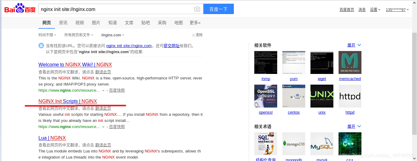Image resolution: width=417 pixels, height=161 pixels.
Task: Click the 百度一下 search button
Action: 219,9
